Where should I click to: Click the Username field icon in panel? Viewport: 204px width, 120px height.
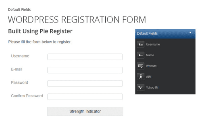141,45
